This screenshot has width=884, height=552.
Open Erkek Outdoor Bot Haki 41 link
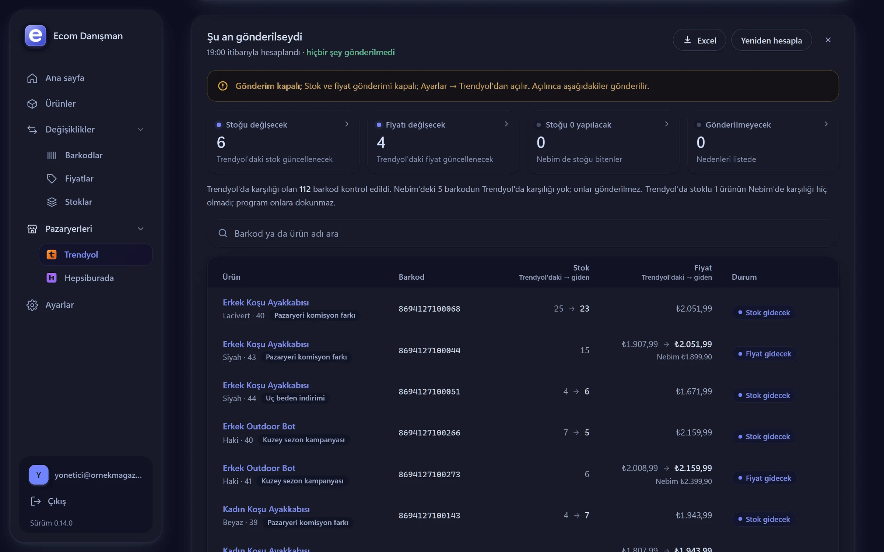tap(259, 468)
